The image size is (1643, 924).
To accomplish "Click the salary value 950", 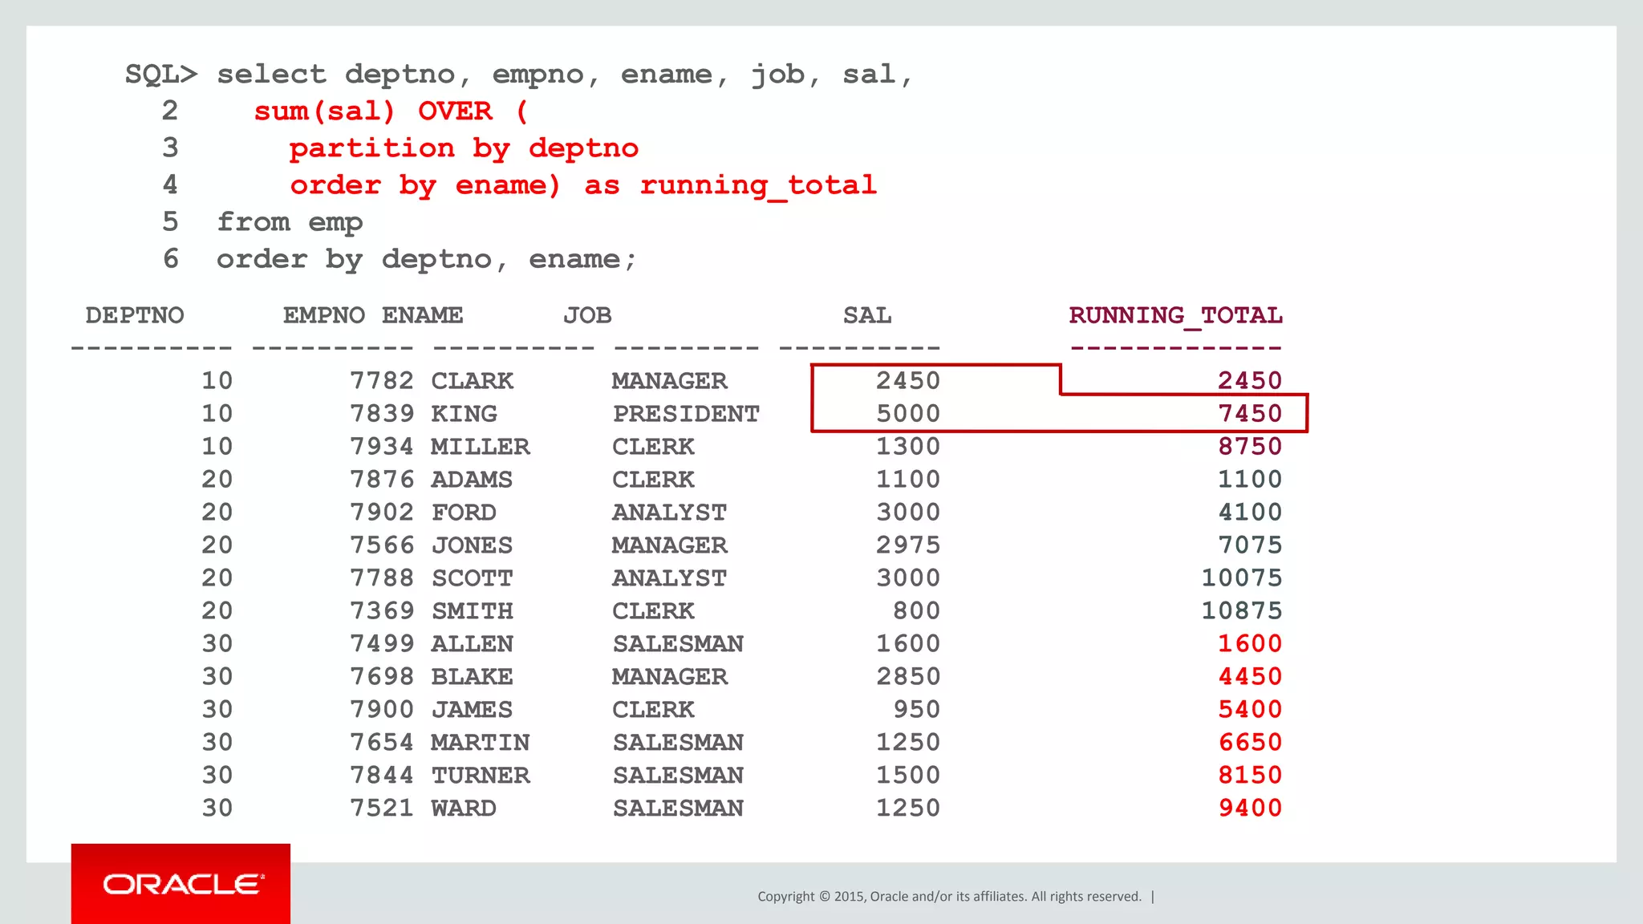I will 917,710.
